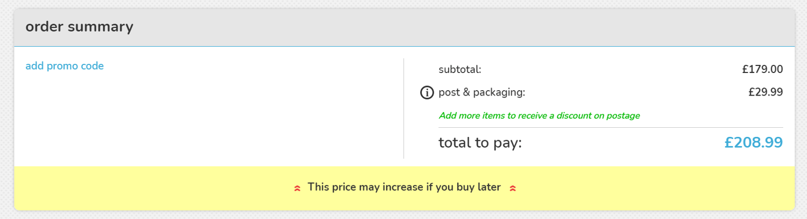The width and height of the screenshot is (807, 219).
Task: Open the add promo code link
Action: click(65, 66)
